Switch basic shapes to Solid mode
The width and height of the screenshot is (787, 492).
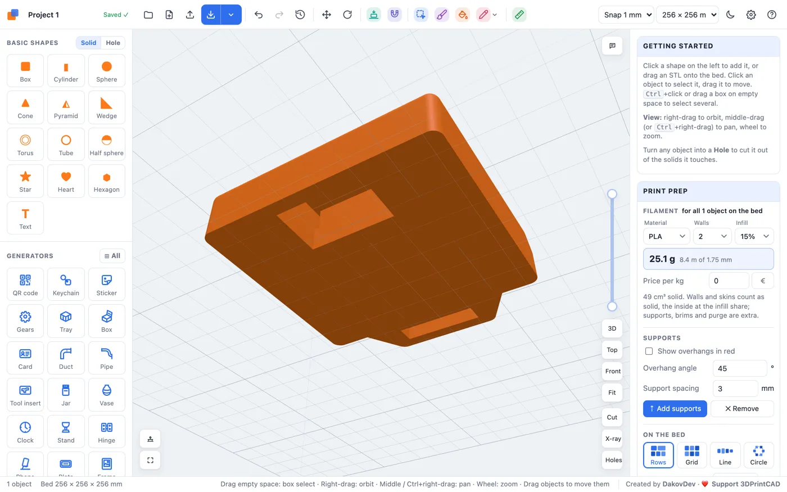[x=88, y=43]
